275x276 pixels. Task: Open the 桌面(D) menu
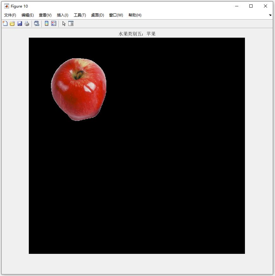97,15
